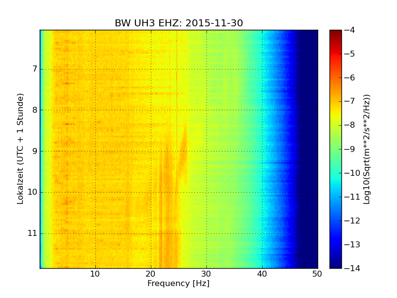Click colorbar tick label −6
The image size is (397, 298).
(x=350, y=77)
